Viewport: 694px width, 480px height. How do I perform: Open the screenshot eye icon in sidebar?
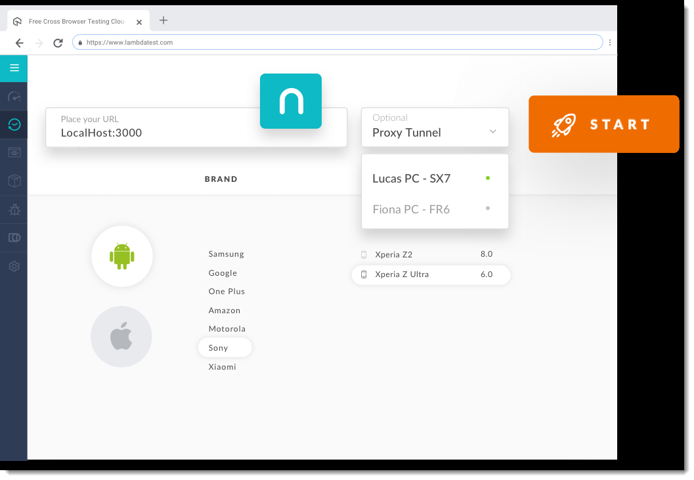(x=14, y=153)
